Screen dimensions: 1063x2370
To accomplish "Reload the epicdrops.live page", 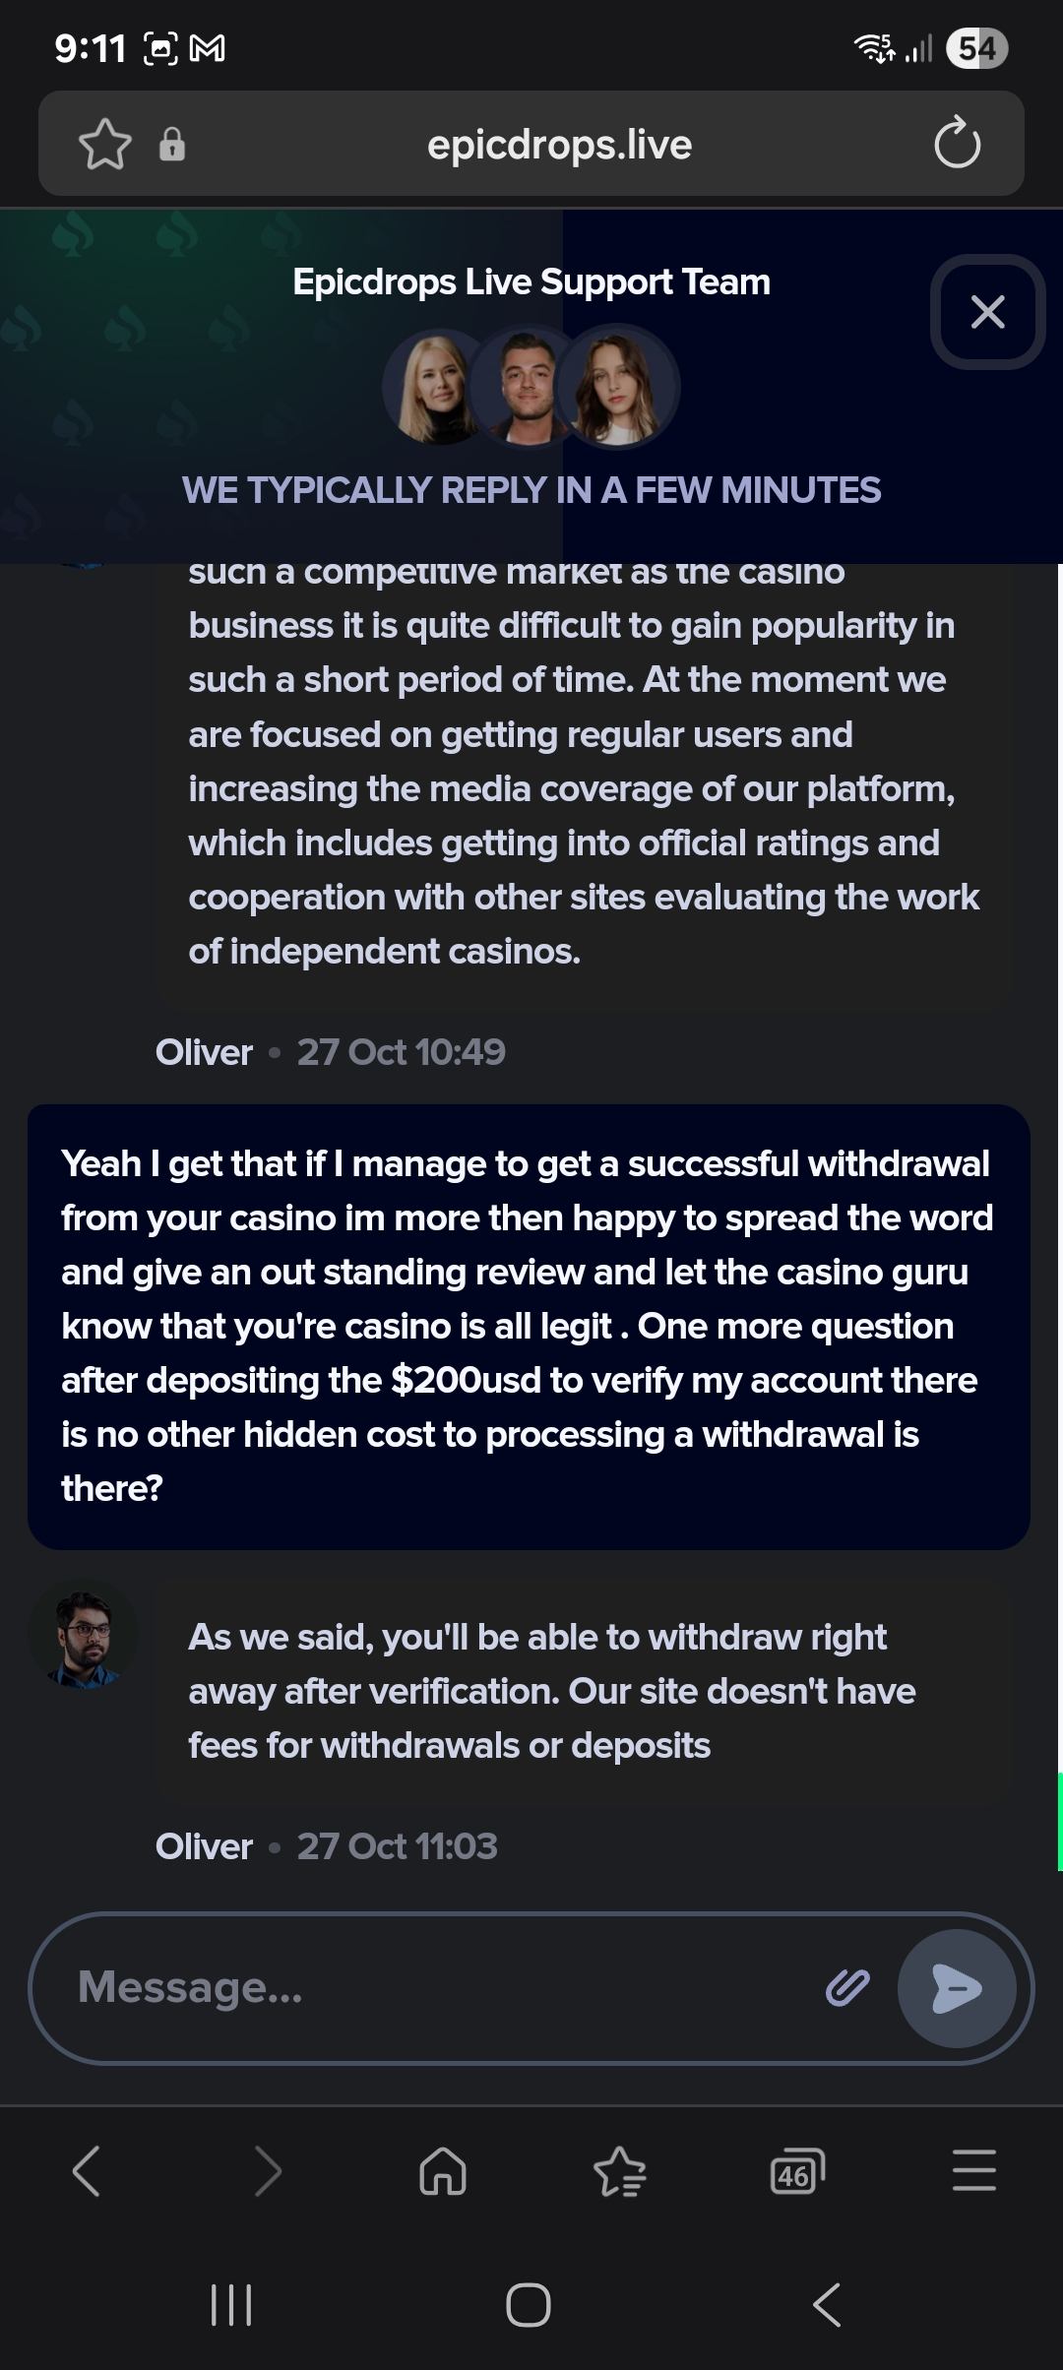I will point(957,145).
